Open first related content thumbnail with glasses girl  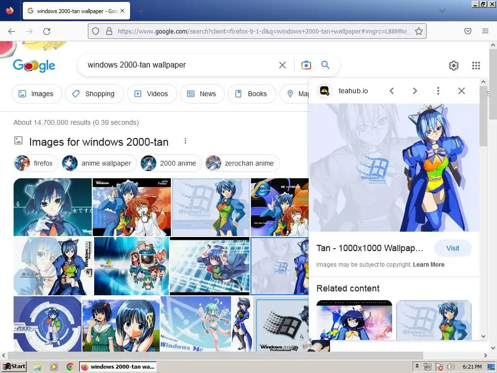pyautogui.click(x=354, y=320)
